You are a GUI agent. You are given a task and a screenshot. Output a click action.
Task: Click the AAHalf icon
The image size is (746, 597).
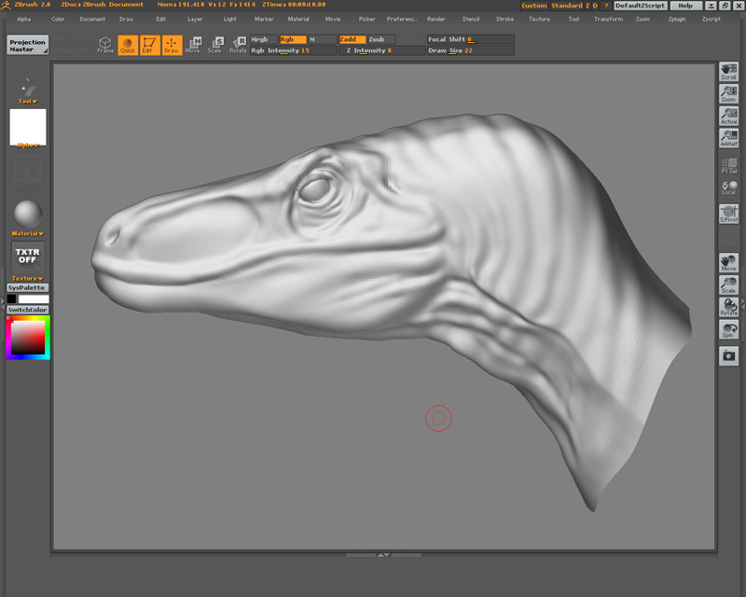[x=728, y=138]
